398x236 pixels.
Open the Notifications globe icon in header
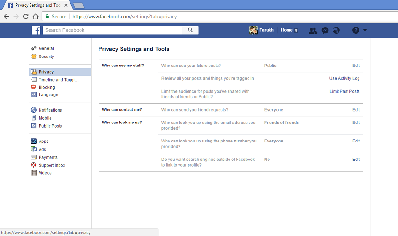pyautogui.click(x=336, y=30)
